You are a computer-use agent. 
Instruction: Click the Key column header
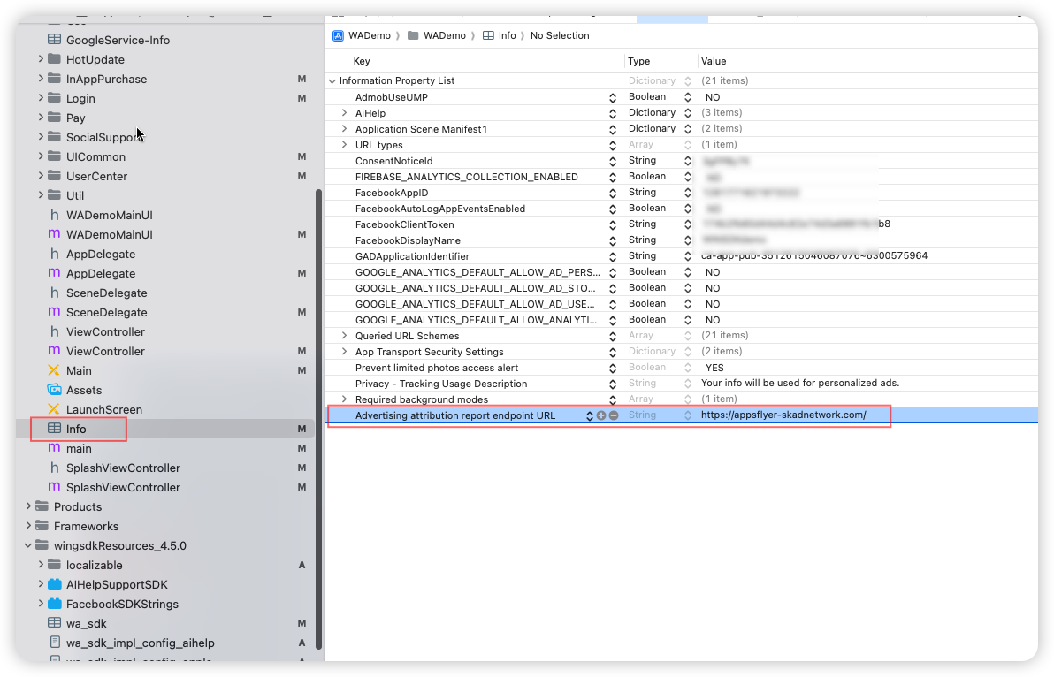[362, 61]
